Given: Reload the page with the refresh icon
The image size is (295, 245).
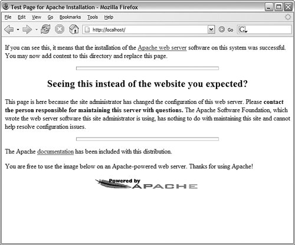Looking at the screenshot, I should (x=45, y=30).
